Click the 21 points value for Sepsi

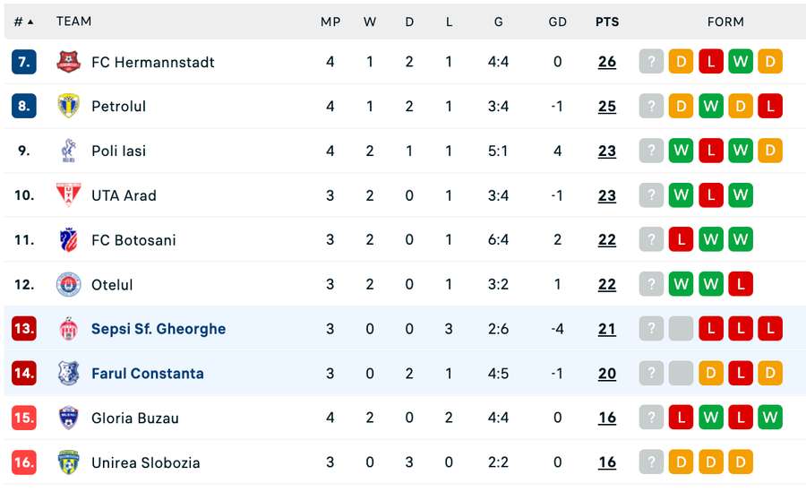(x=607, y=329)
